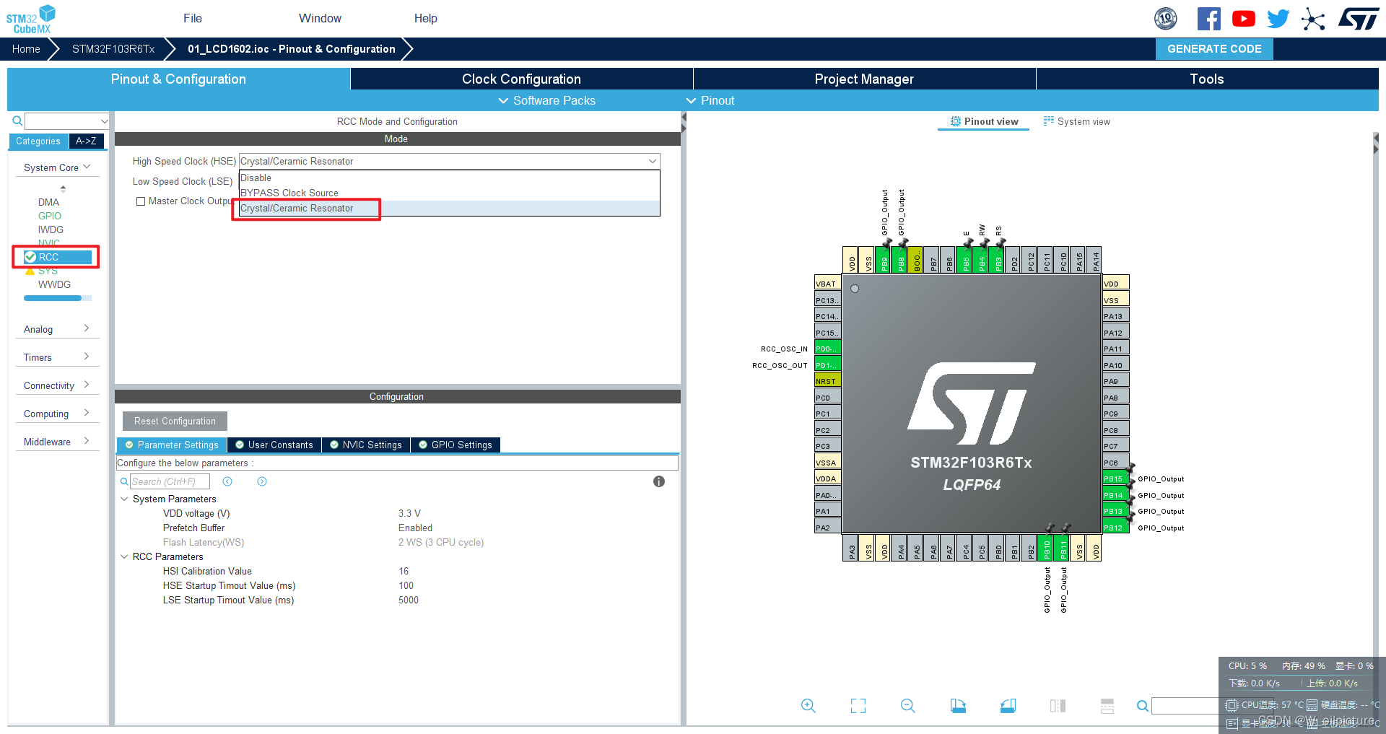
Task: Click the PB15 pin on the chip
Action: point(1115,479)
